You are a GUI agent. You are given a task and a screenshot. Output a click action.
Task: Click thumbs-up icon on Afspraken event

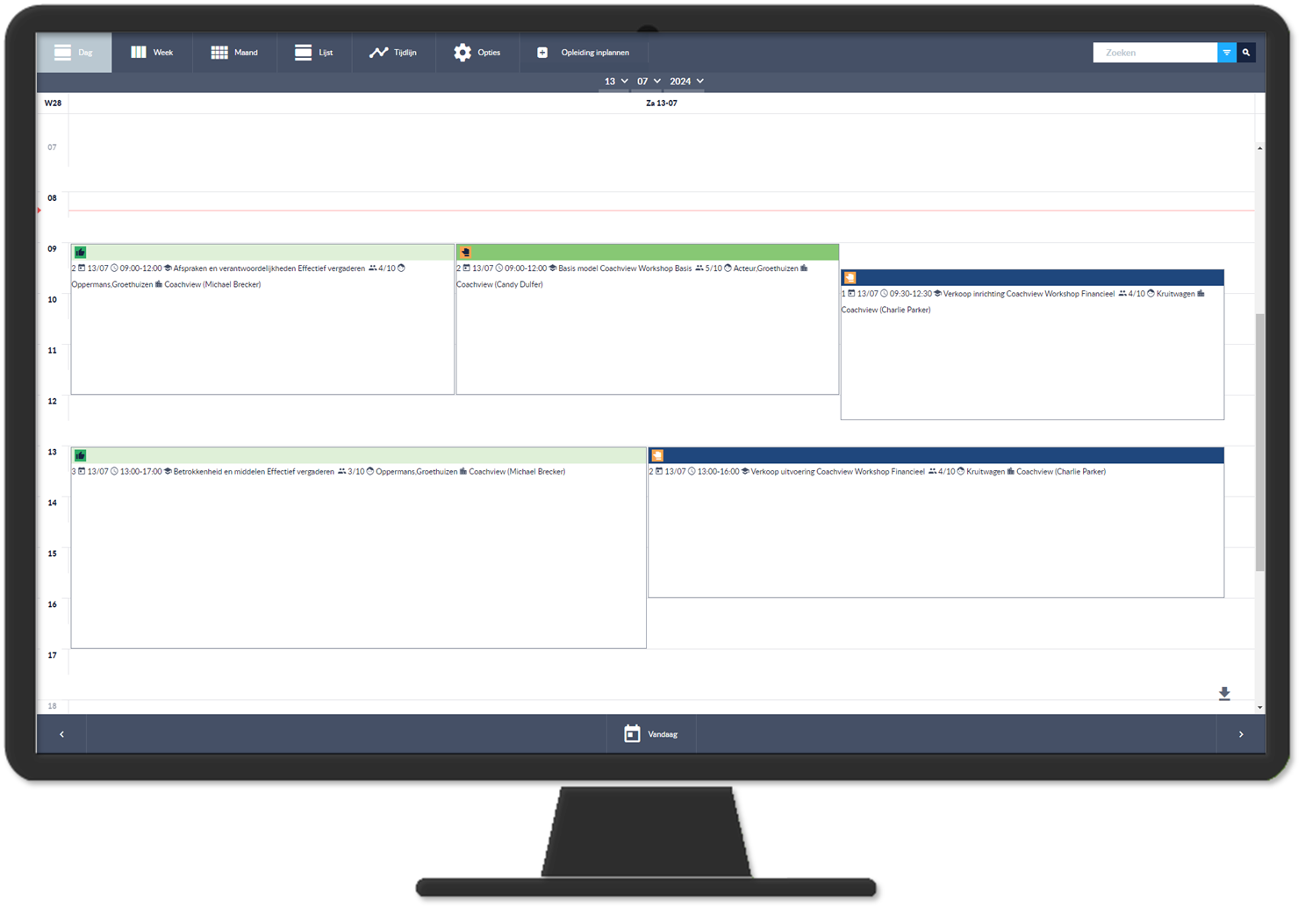(81, 253)
